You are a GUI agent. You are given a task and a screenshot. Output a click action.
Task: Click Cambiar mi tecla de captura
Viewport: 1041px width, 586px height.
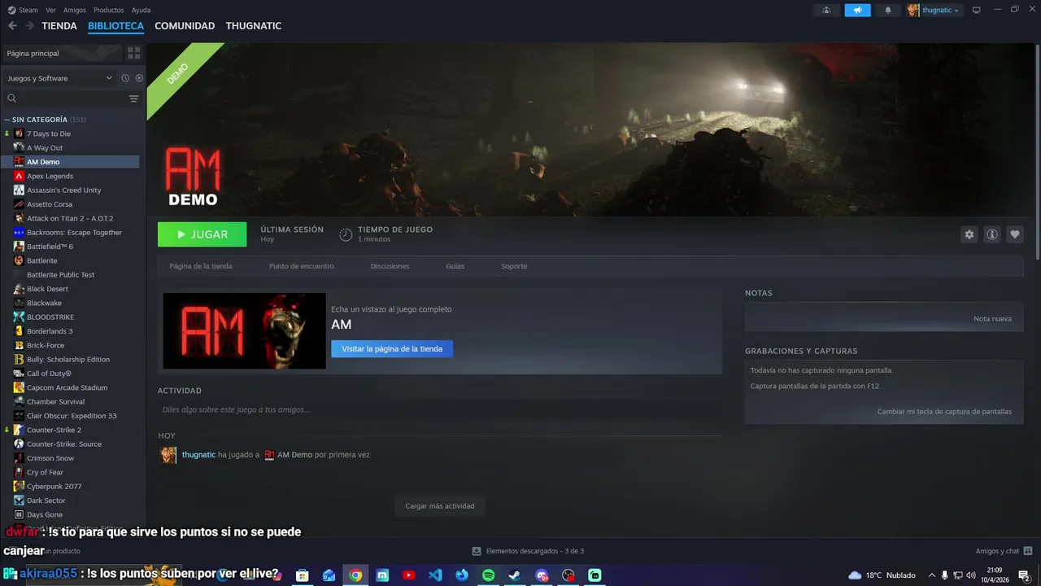point(944,412)
